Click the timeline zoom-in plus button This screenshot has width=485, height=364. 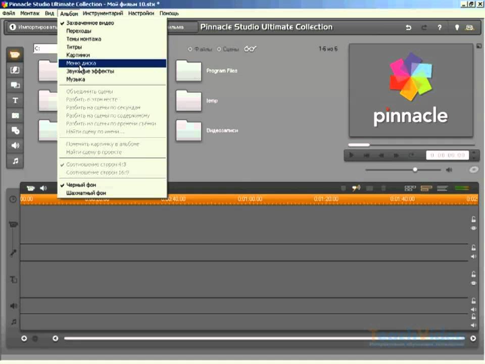[x=24, y=338]
